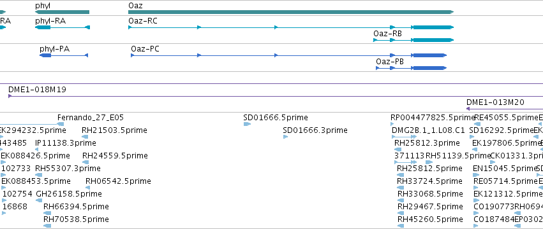Click the EK088453.5prime EST label
The width and height of the screenshot is (543, 229).
click(36, 181)
